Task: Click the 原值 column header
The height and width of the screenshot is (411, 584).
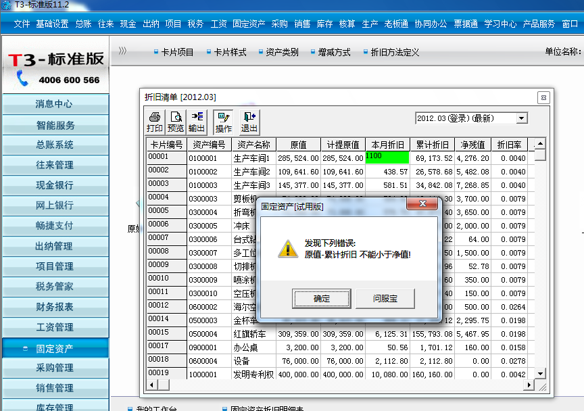Action: [x=298, y=145]
